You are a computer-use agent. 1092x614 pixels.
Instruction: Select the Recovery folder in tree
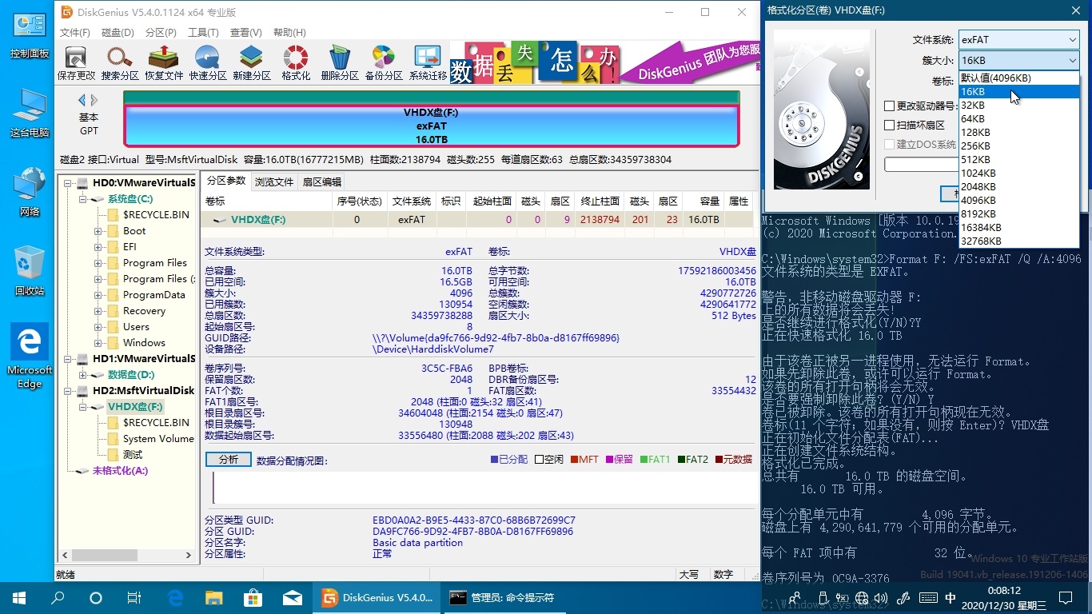[x=144, y=311]
